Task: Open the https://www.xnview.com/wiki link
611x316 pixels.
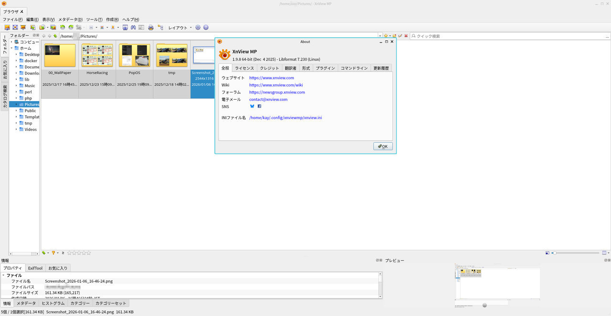Action: (276, 85)
